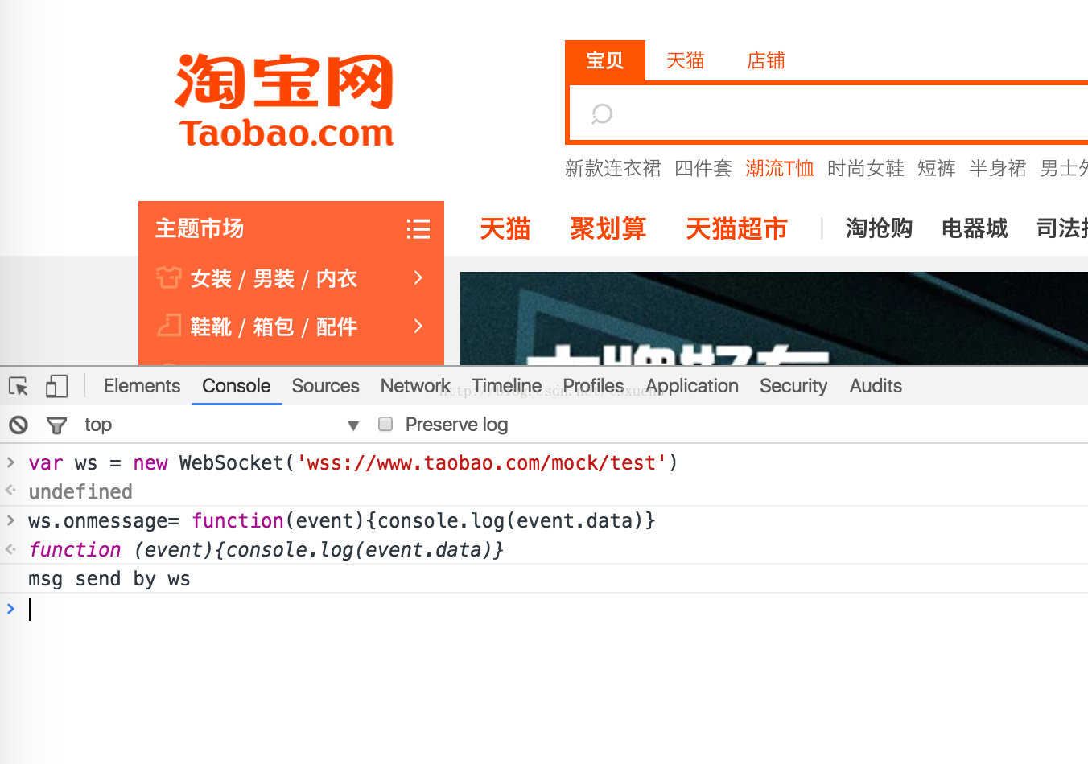Open the console filter funnel icon

pyautogui.click(x=56, y=425)
